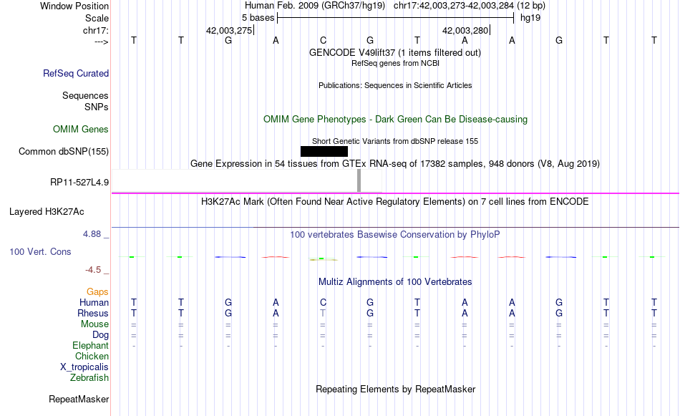
Task: Open RefSeq Curated track settings label
Action: tap(76, 73)
